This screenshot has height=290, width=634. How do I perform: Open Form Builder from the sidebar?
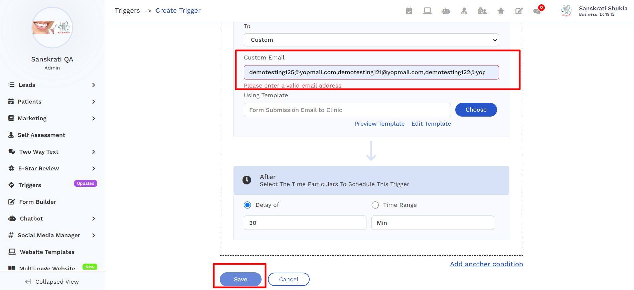point(37,202)
